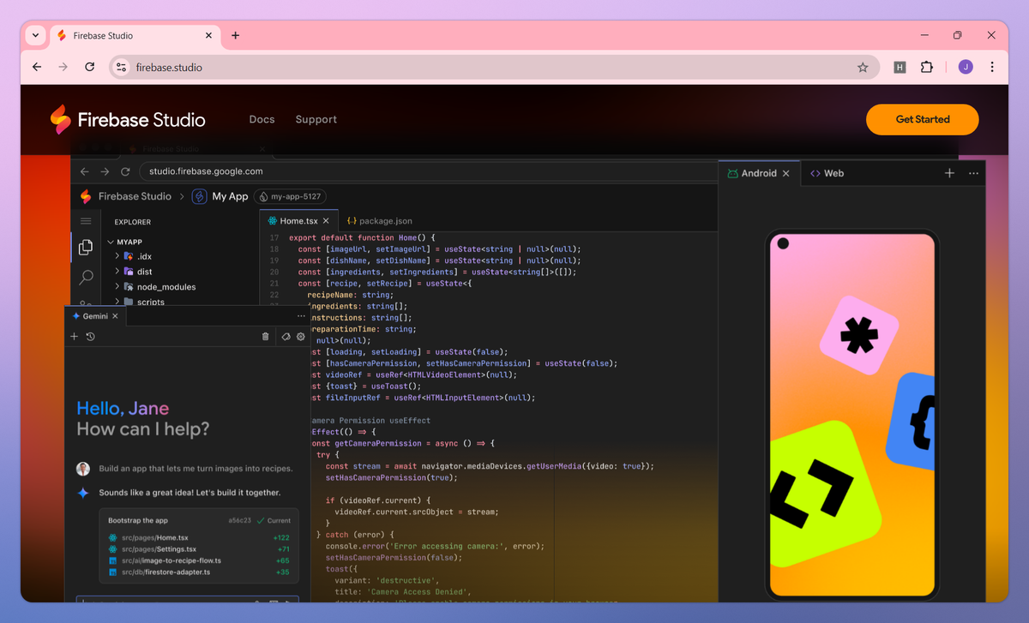
Task: Open the Explorer view in the activity bar
Action: [86, 247]
